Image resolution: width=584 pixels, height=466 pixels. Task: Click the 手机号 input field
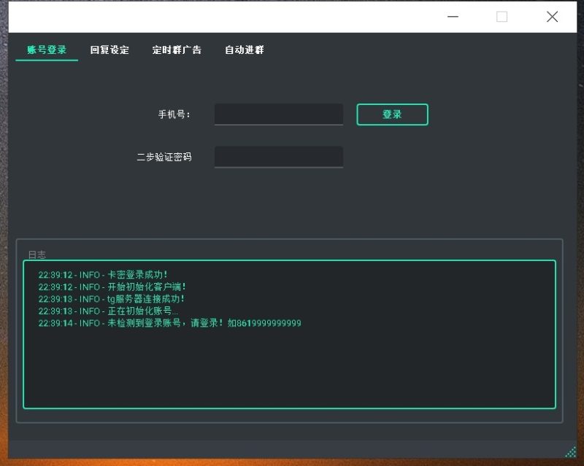pyautogui.click(x=278, y=114)
